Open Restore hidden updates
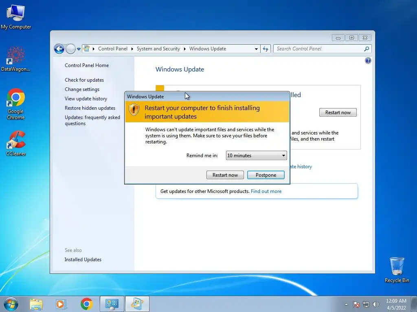 pos(90,108)
